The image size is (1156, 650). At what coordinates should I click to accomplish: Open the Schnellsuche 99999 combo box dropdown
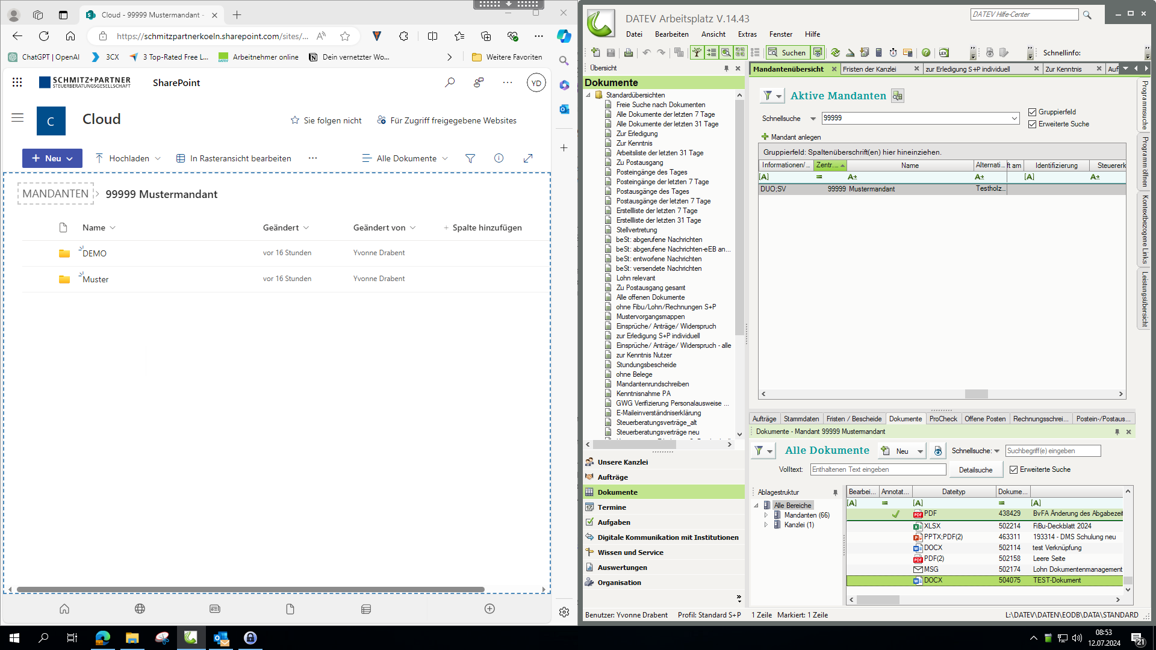tap(1014, 119)
